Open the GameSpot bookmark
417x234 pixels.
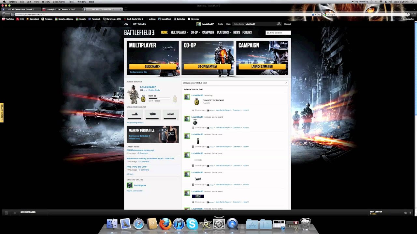tap(33, 19)
